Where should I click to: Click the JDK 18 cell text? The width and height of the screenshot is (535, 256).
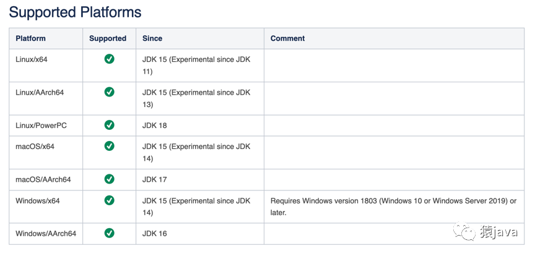155,126
